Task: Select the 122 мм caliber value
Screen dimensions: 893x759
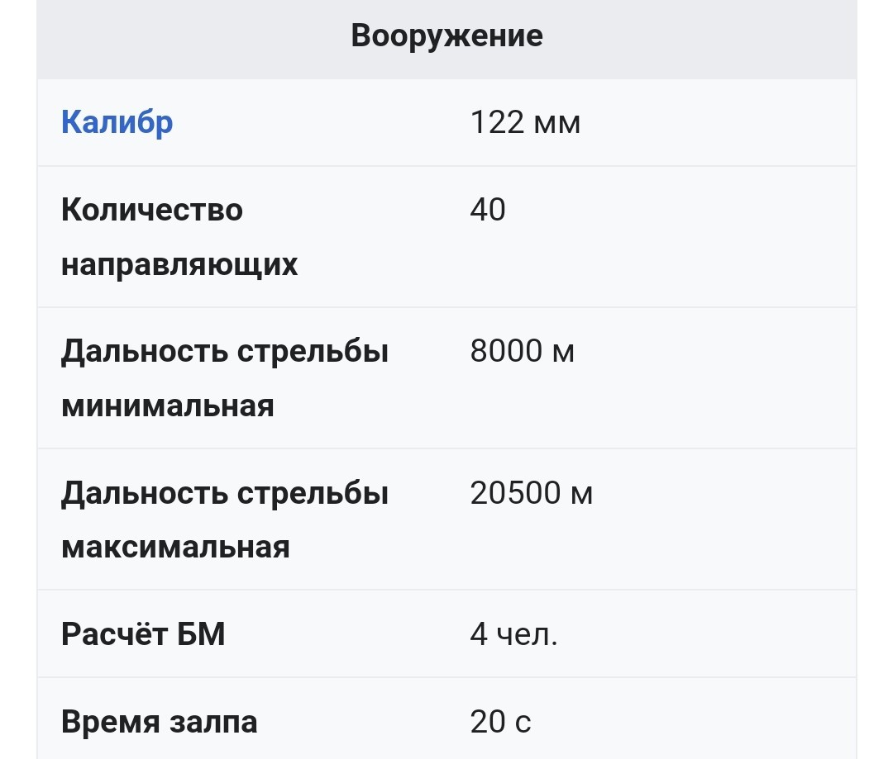Action: 525,122
